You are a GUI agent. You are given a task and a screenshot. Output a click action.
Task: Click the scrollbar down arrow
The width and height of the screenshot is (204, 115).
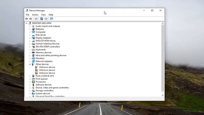click(163, 96)
